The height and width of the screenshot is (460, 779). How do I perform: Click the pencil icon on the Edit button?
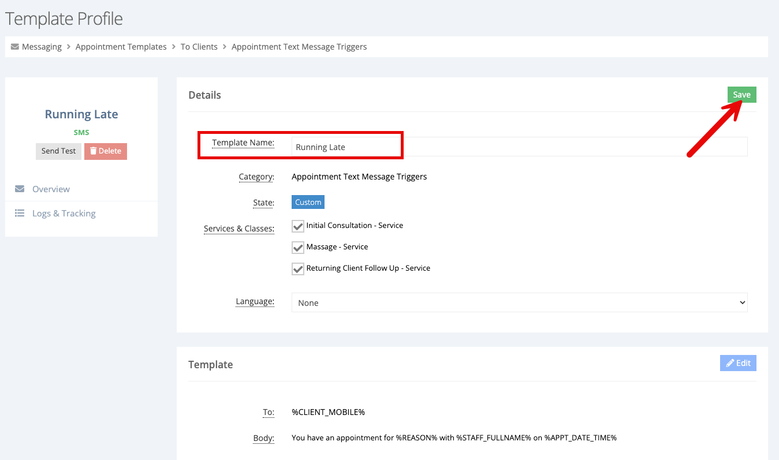click(730, 363)
